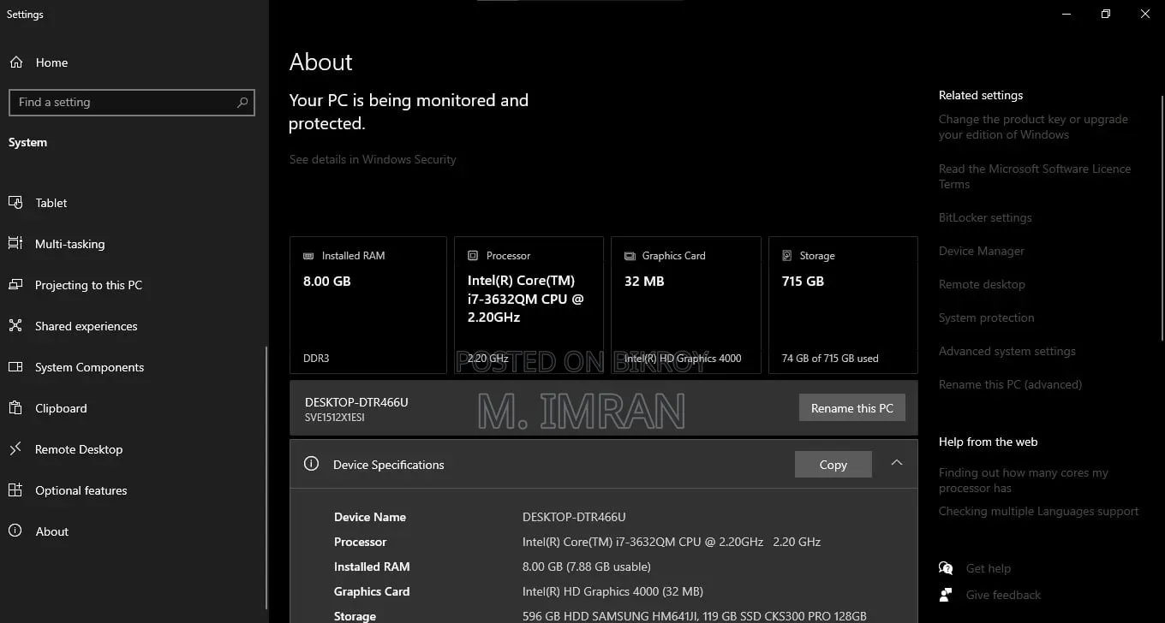Click the model text SVE1512X1ESI

pos(335,418)
